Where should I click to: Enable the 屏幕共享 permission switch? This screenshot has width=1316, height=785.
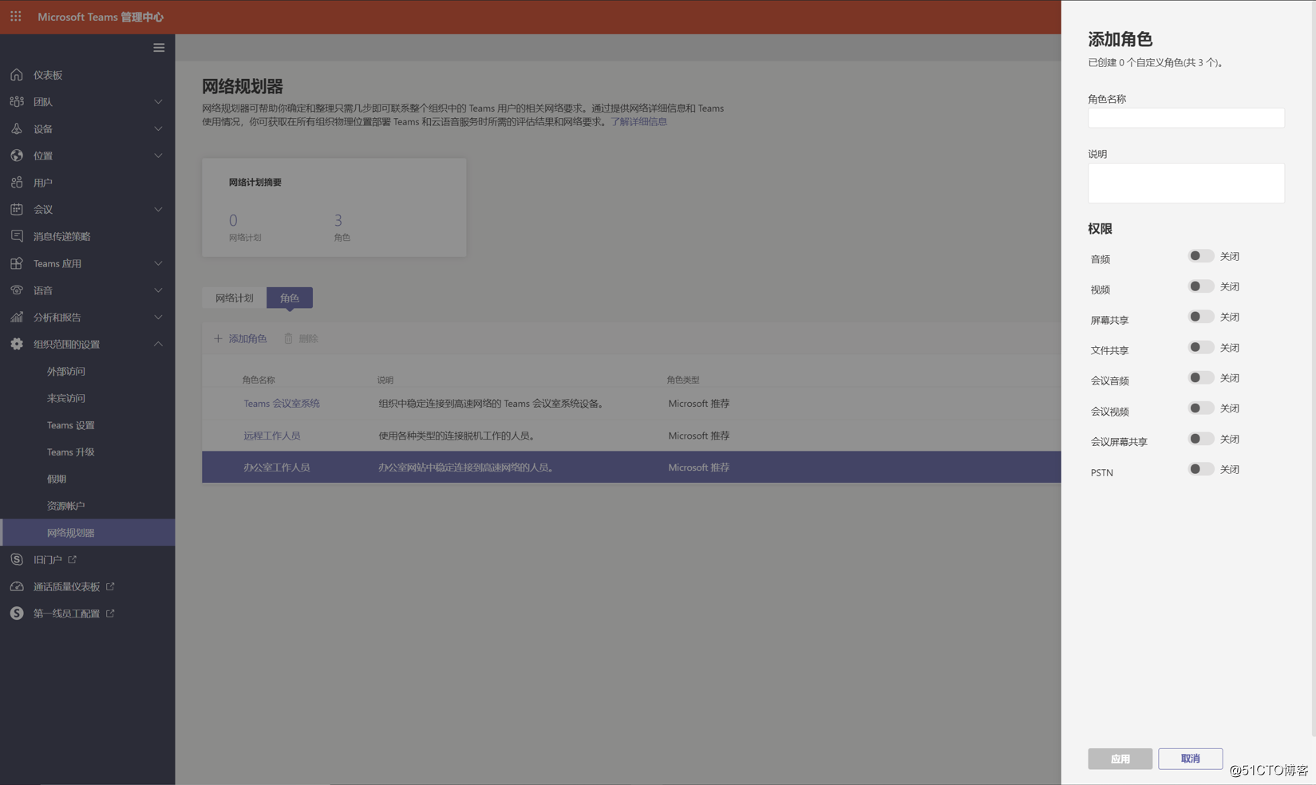click(1201, 317)
